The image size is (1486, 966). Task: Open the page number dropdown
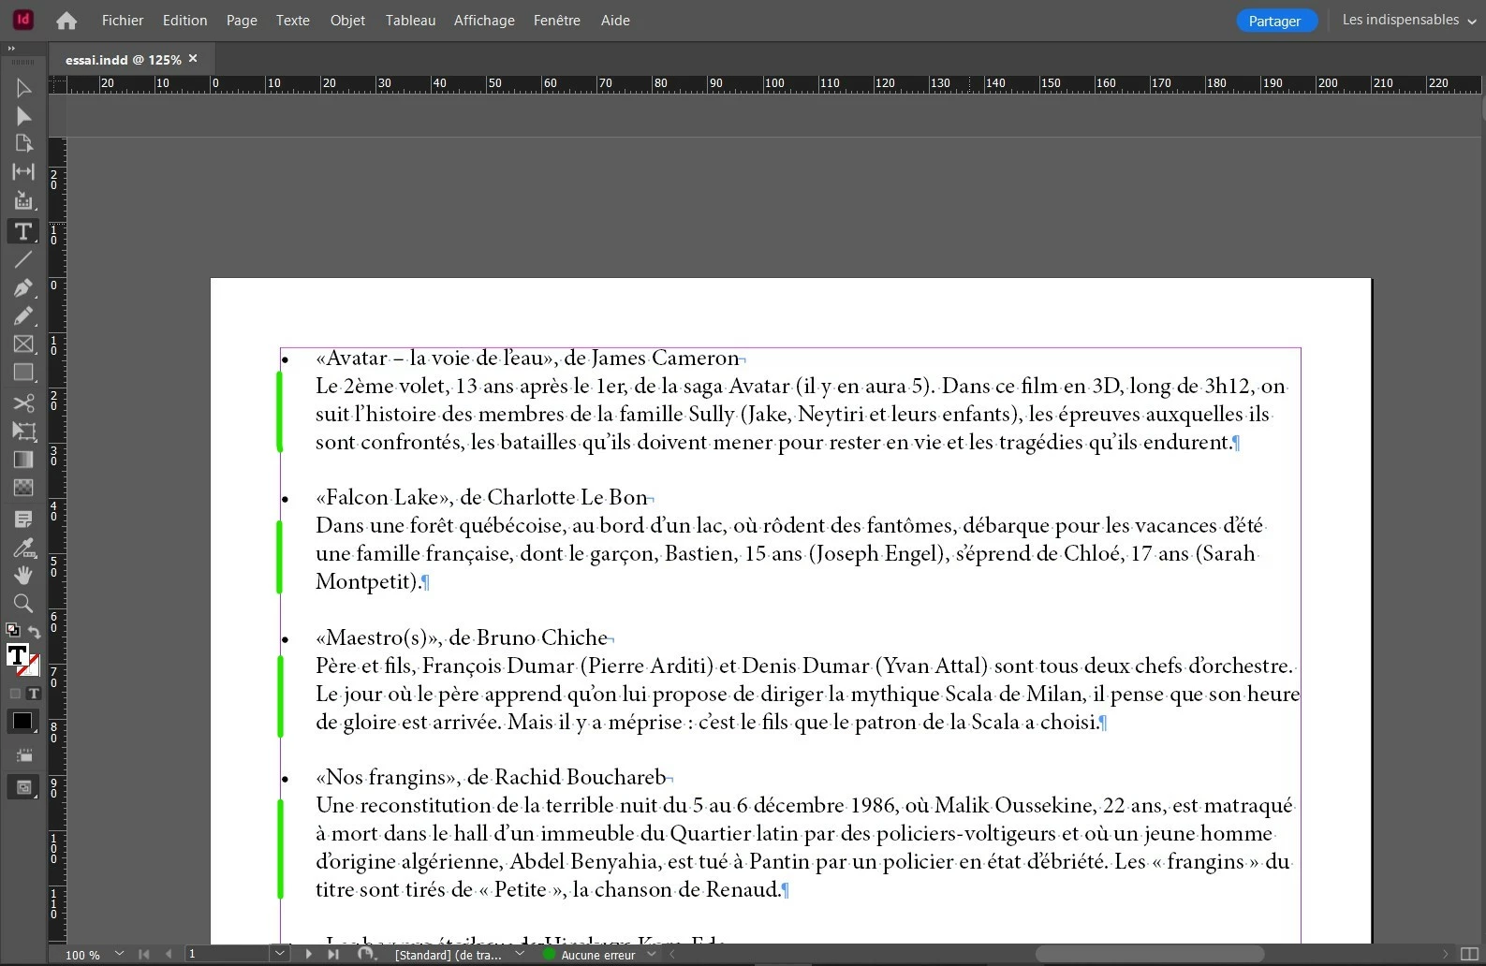click(x=280, y=954)
